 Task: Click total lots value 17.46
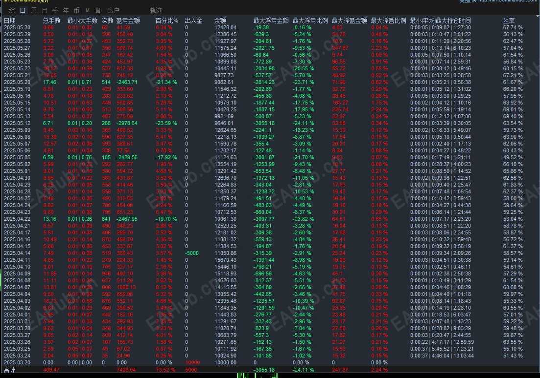pos(49,82)
